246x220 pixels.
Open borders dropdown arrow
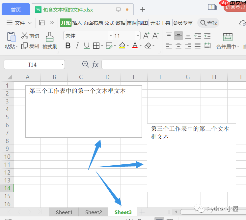102,46
